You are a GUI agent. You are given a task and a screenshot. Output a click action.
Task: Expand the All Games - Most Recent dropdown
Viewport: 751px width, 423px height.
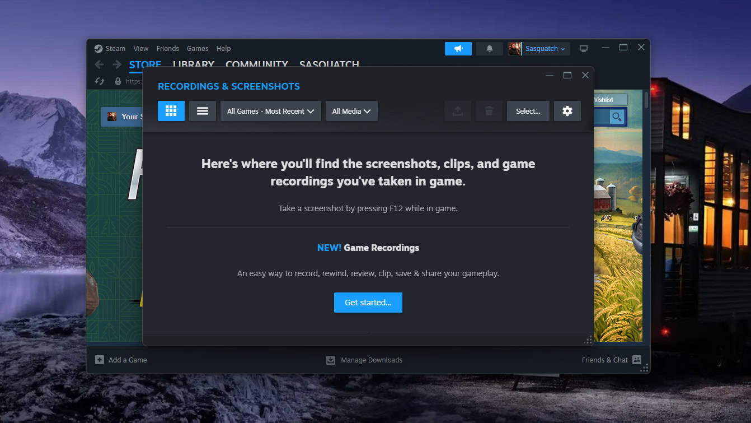(x=271, y=111)
